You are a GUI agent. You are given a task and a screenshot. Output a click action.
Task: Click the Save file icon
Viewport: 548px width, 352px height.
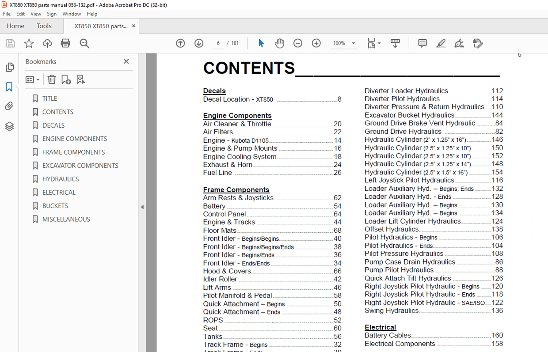point(10,43)
